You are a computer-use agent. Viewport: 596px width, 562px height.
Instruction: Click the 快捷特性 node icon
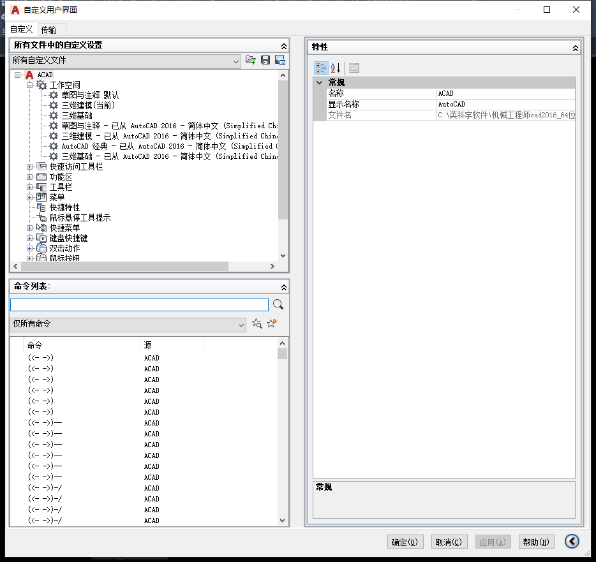[41, 207]
